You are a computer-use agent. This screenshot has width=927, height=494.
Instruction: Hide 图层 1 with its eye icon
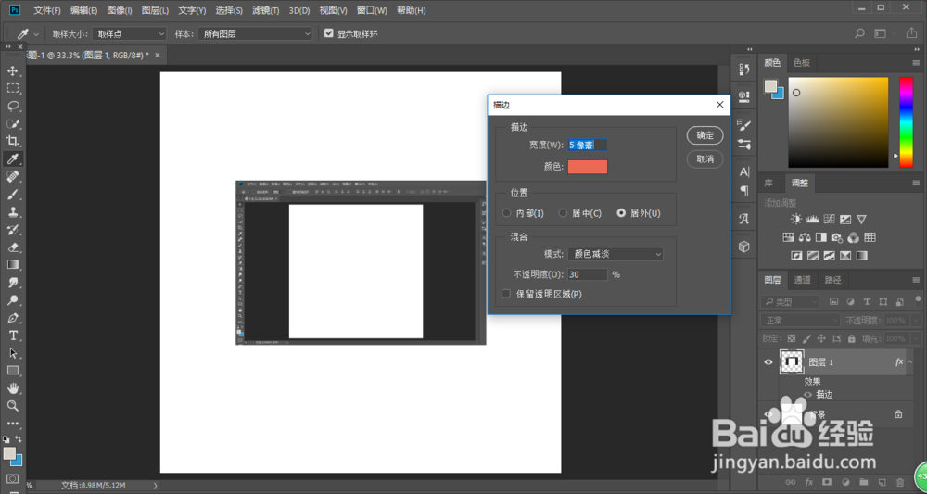768,362
